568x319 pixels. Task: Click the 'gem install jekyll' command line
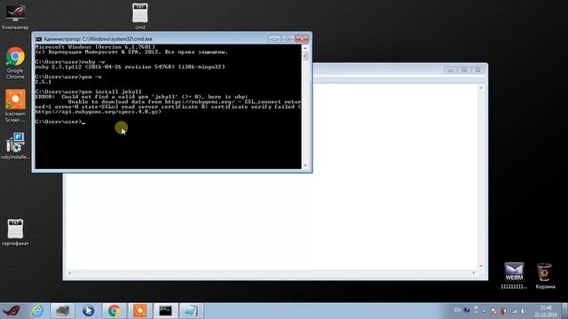point(89,92)
